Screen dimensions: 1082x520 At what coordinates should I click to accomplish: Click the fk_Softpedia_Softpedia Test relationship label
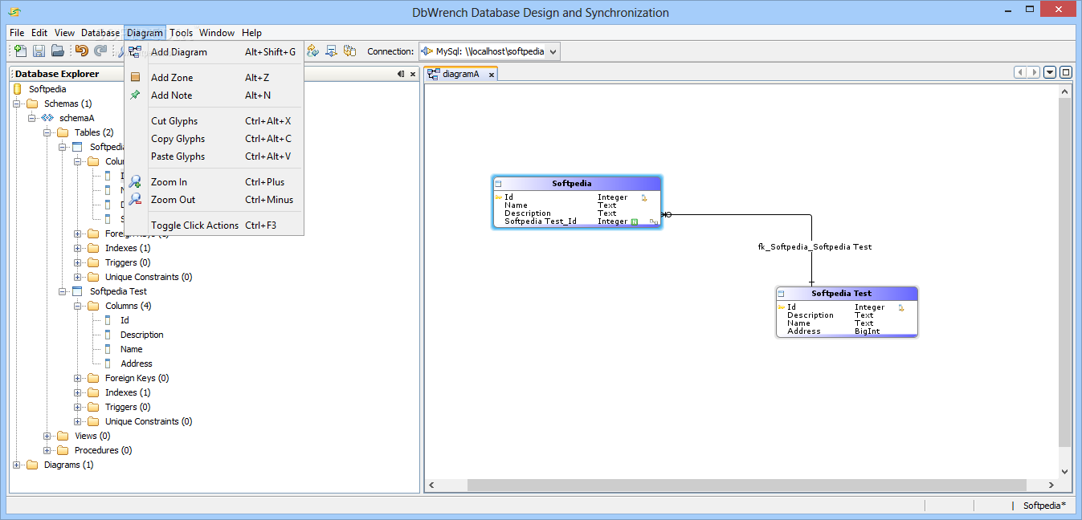tap(815, 247)
